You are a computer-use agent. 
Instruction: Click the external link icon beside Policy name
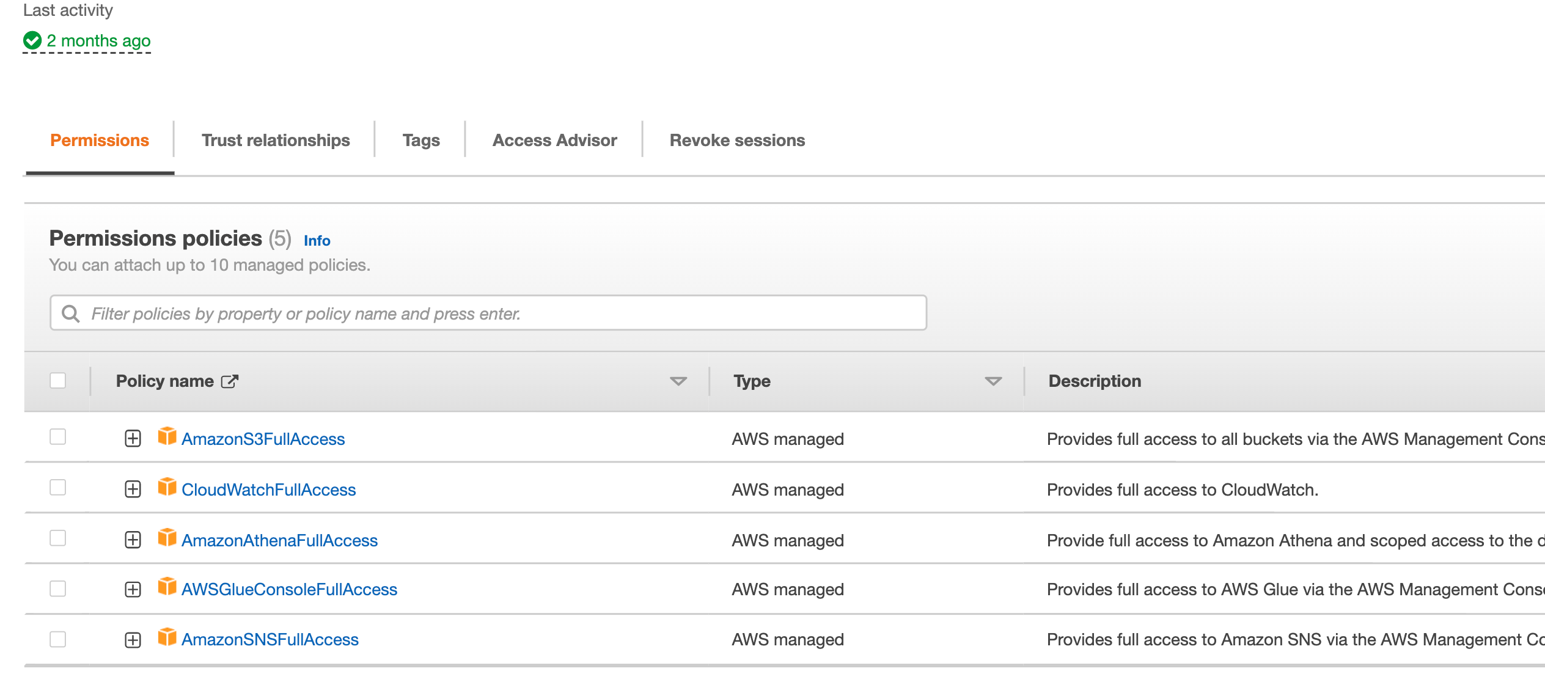point(229,381)
